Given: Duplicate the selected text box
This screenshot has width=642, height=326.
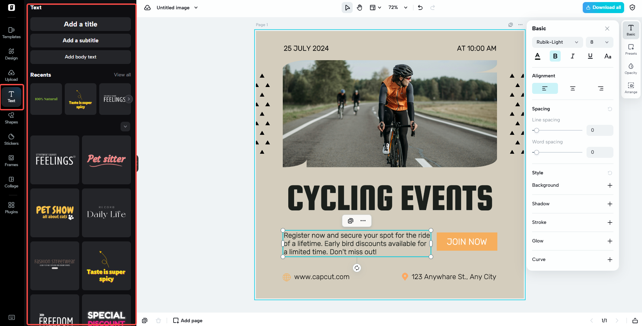Looking at the screenshot, I should point(351,221).
